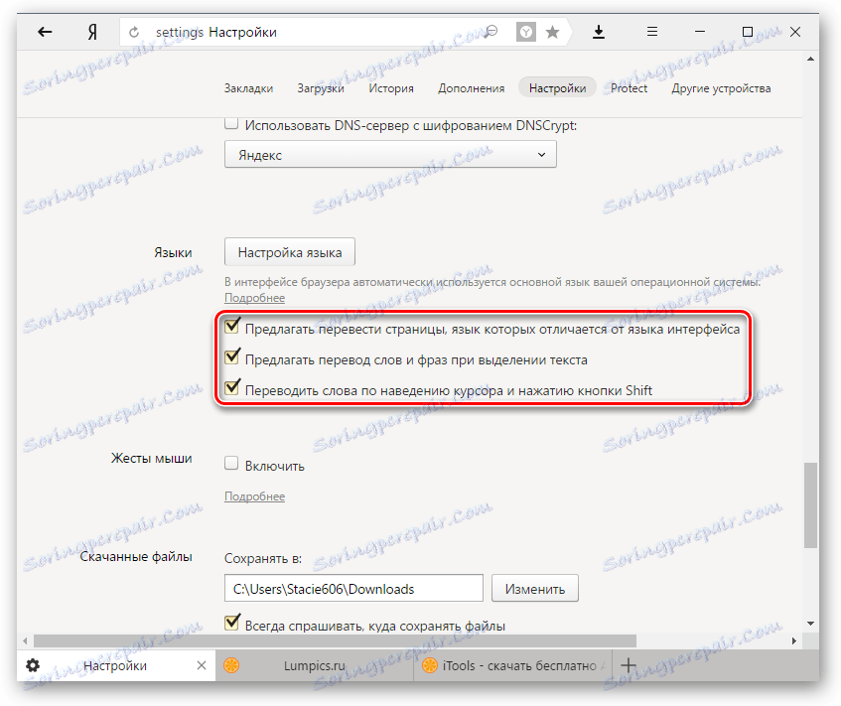Switch to the Lumpics.ru tab

(x=315, y=665)
